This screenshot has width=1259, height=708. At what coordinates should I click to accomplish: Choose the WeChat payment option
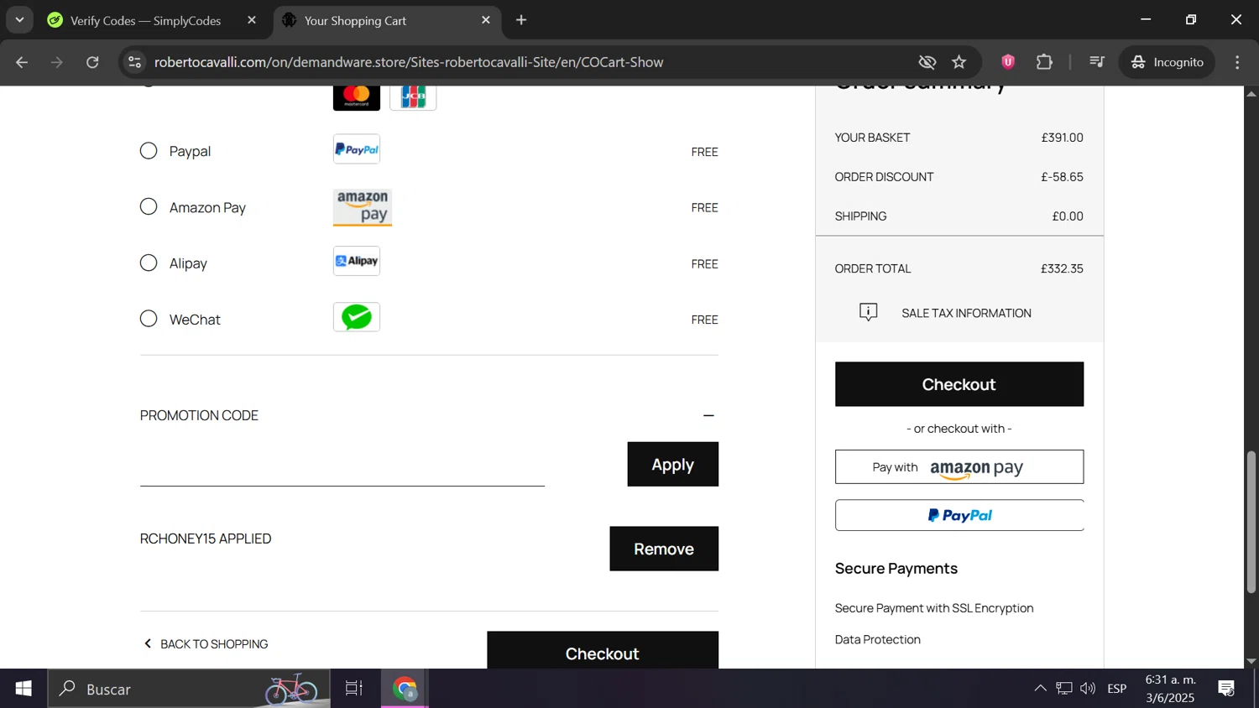[x=149, y=319]
